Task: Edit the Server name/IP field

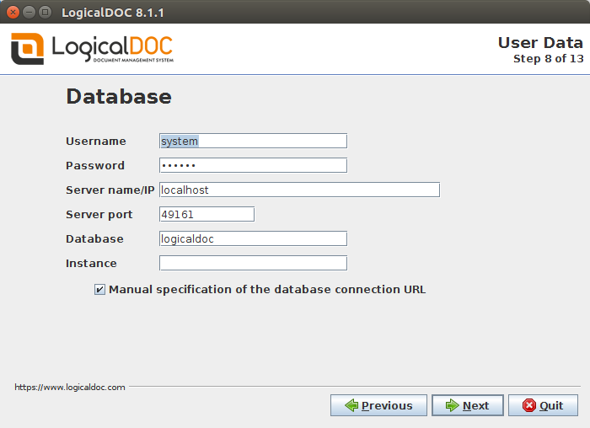Action: (299, 190)
